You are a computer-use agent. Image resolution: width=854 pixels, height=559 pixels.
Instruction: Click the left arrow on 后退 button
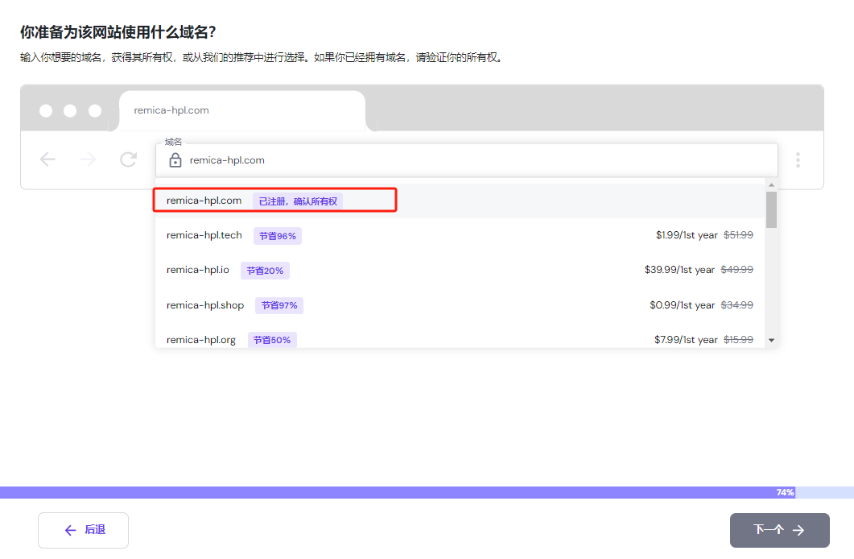[x=70, y=530]
